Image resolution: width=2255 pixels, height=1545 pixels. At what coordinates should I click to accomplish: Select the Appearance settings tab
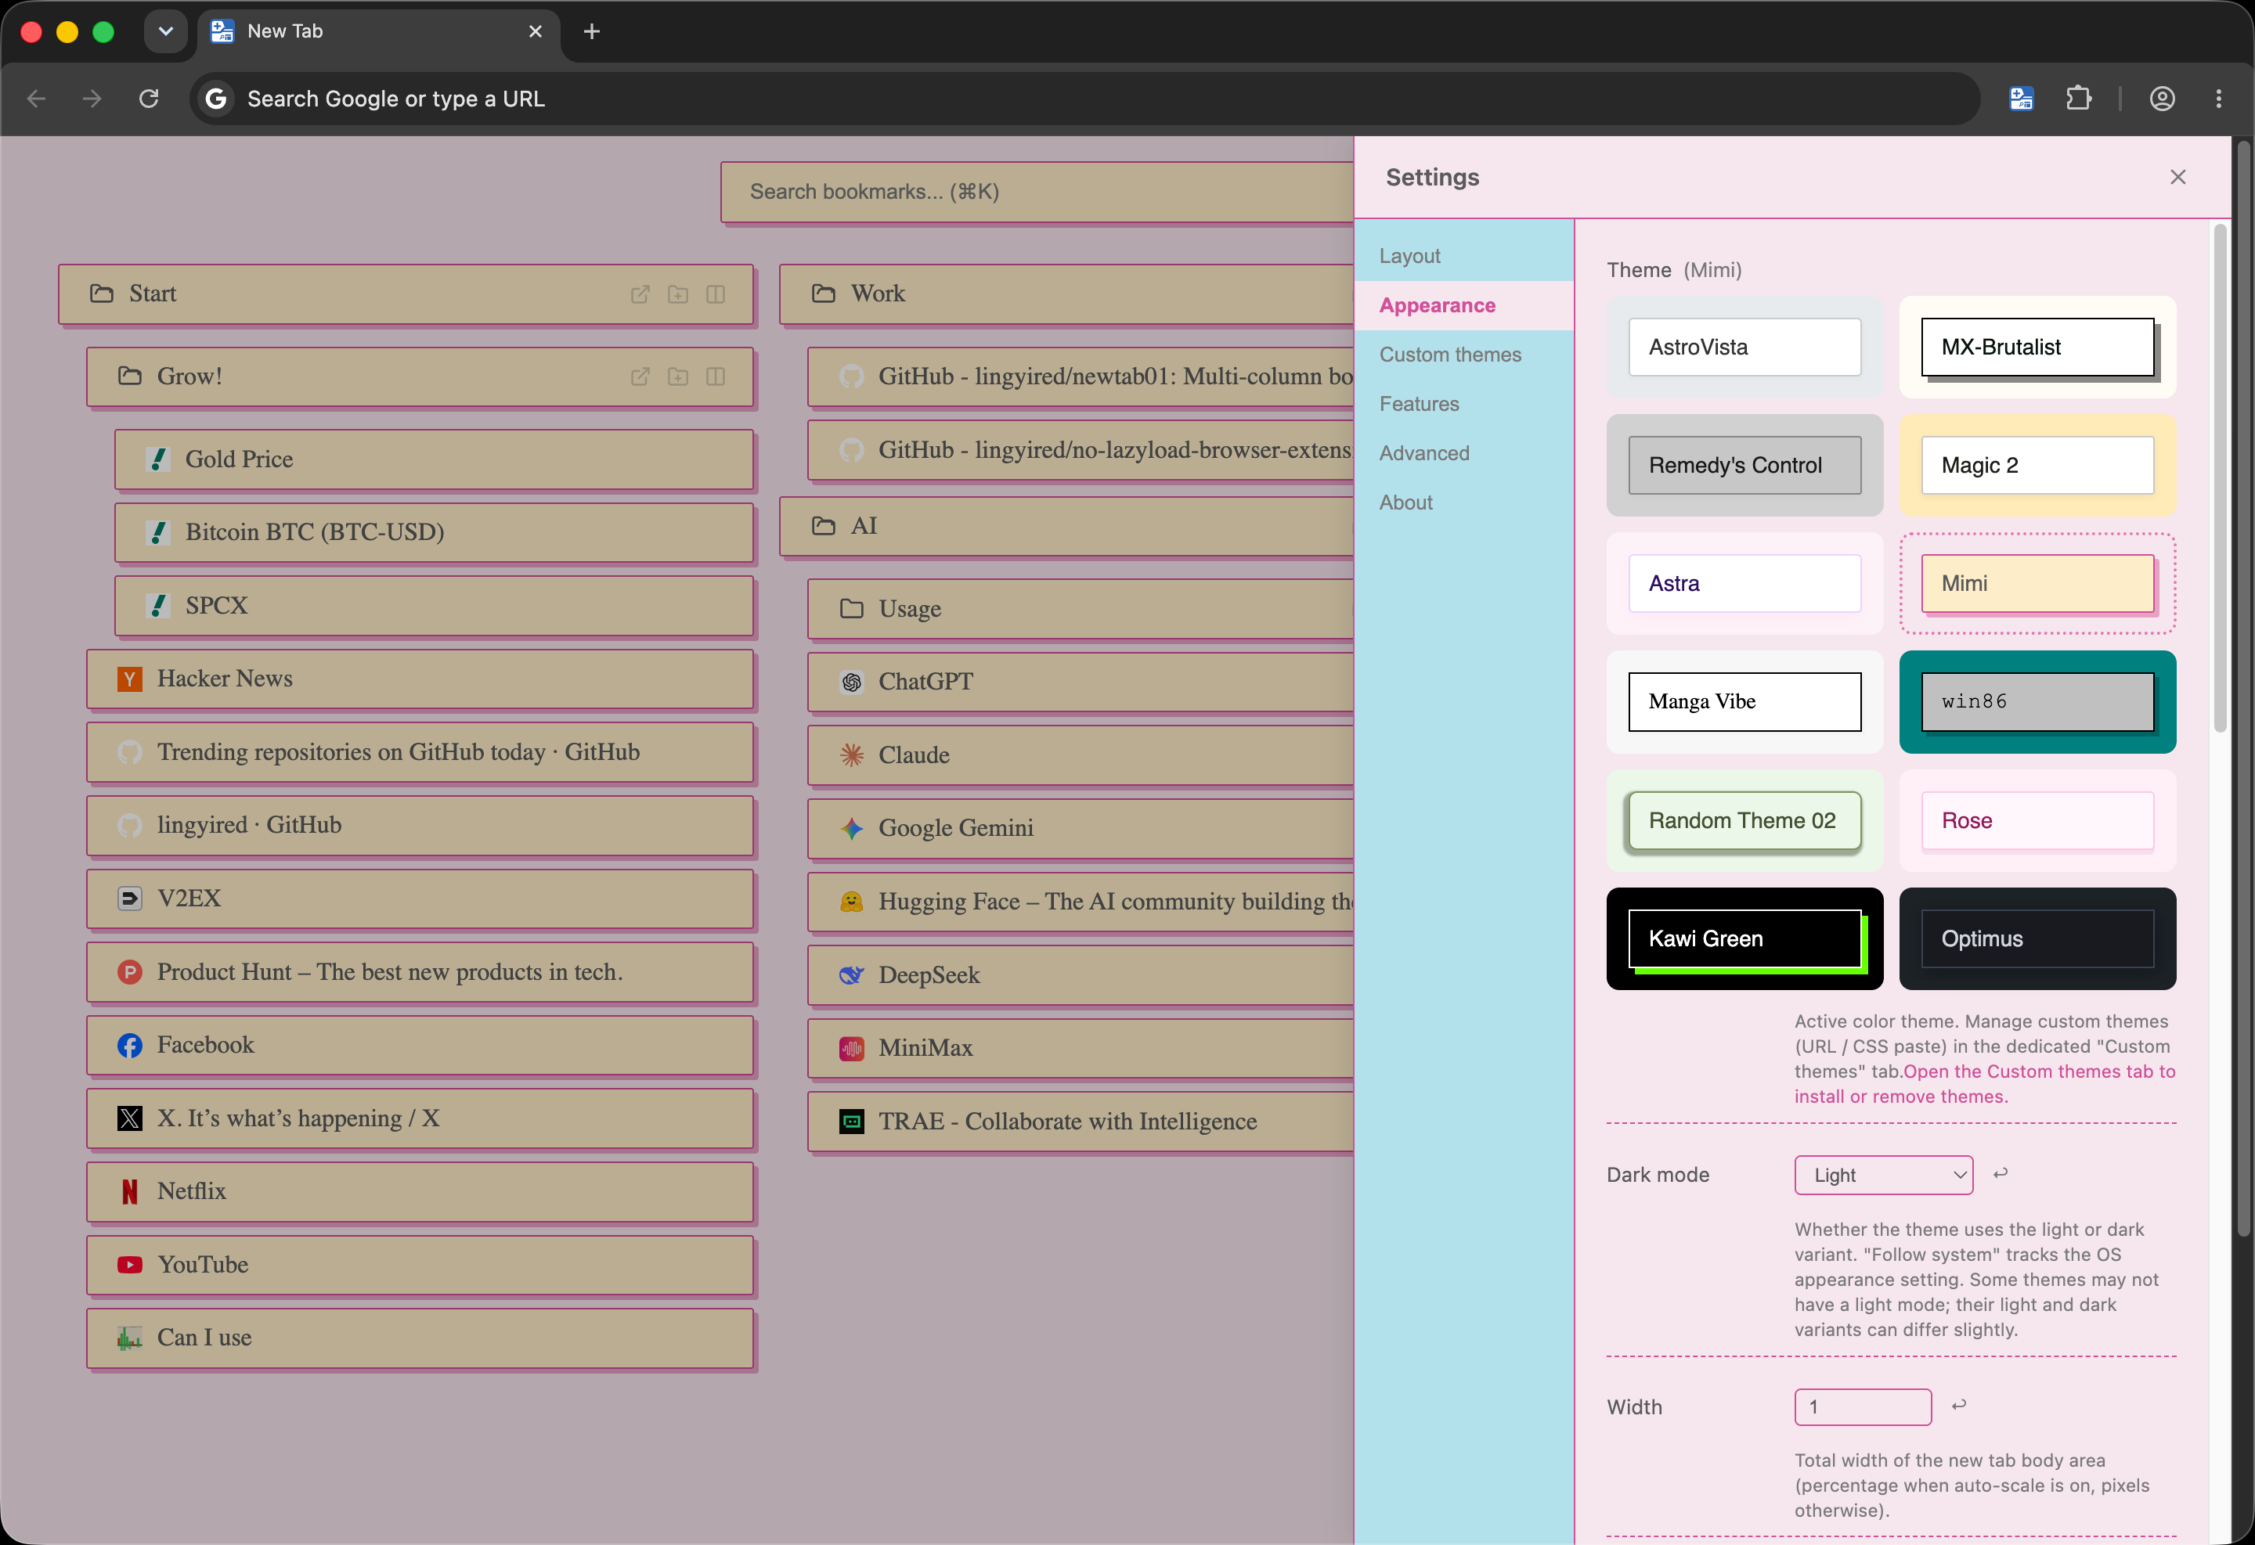[1463, 305]
